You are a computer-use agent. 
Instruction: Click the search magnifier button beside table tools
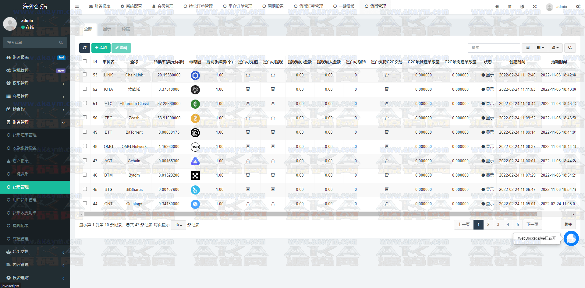click(570, 48)
